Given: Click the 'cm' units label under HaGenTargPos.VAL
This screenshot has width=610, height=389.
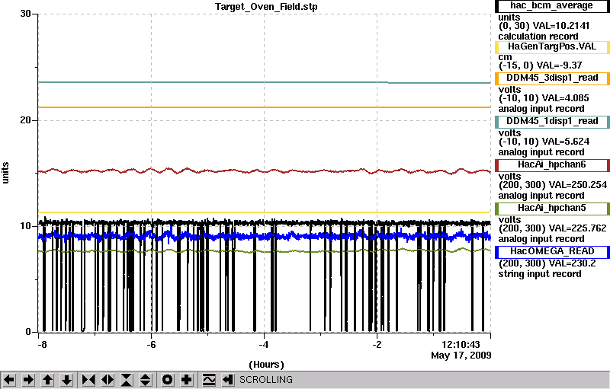Looking at the screenshot, I should pyautogui.click(x=505, y=57).
